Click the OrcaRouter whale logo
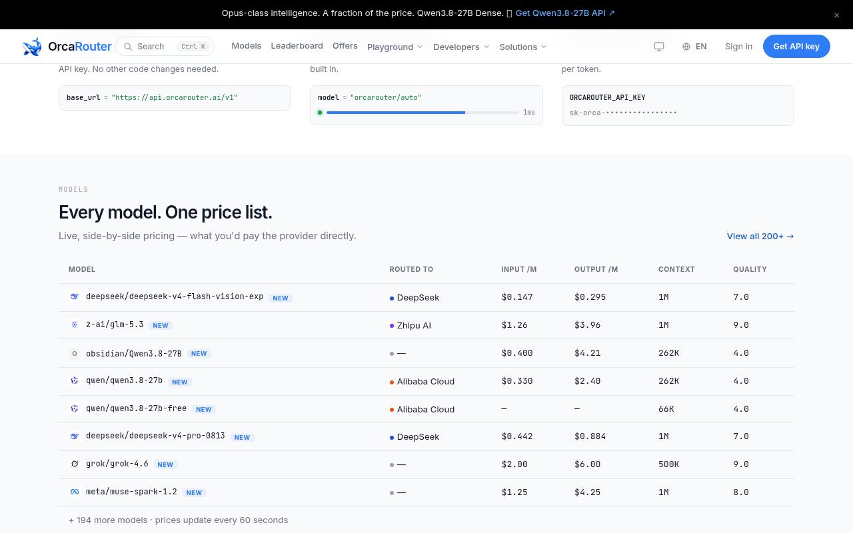 (32, 47)
